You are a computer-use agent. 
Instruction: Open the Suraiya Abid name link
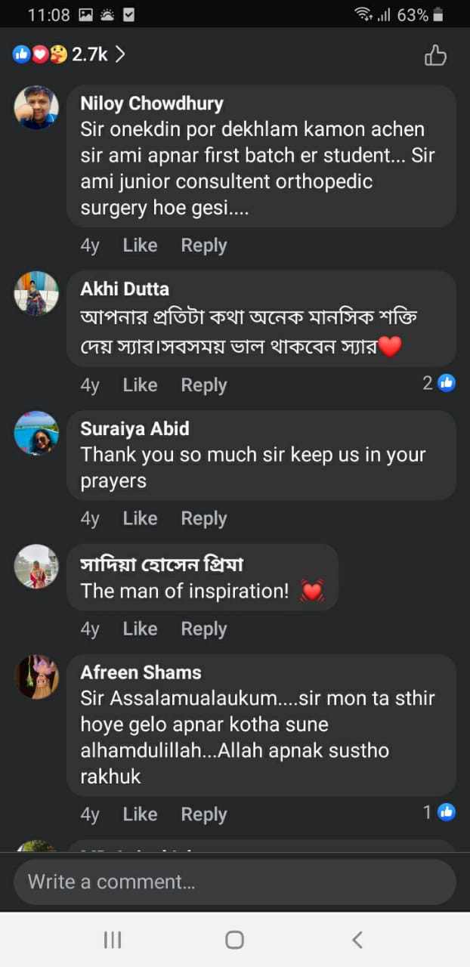(135, 428)
